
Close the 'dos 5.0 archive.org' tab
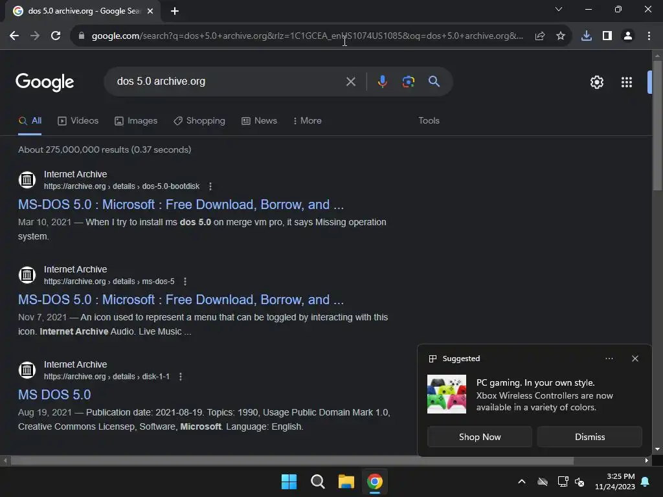click(x=150, y=11)
